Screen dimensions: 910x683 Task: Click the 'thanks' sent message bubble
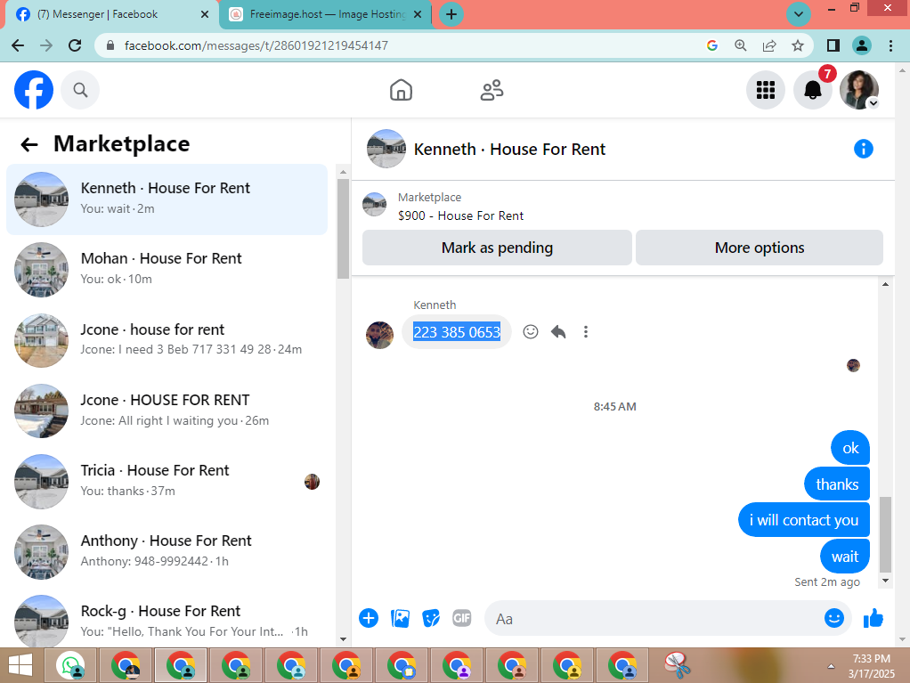[x=837, y=484]
